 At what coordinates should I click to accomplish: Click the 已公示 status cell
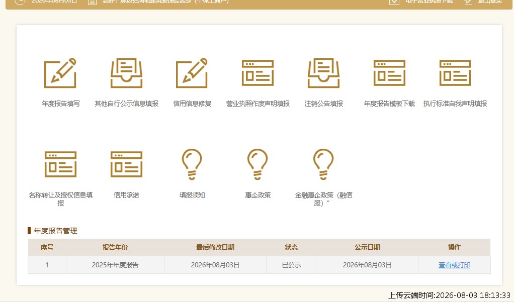291,265
